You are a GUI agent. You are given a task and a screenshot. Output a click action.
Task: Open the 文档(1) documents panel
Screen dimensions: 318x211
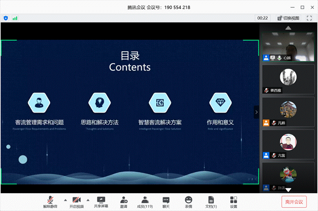[210, 201]
